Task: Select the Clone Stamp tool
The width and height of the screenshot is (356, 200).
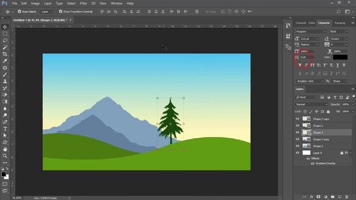Action: pos(5,81)
